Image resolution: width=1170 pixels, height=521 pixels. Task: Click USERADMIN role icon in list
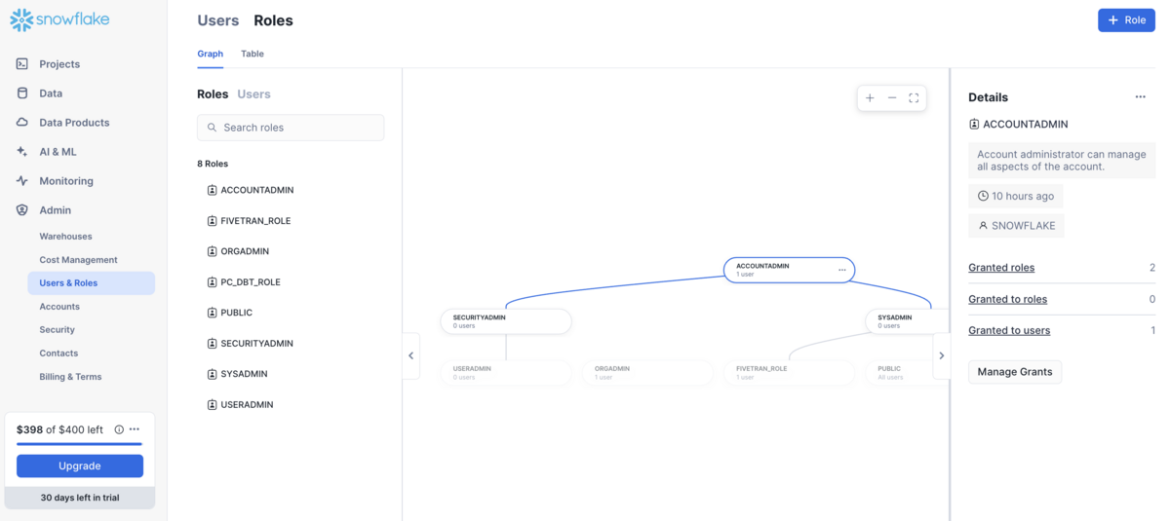212,404
